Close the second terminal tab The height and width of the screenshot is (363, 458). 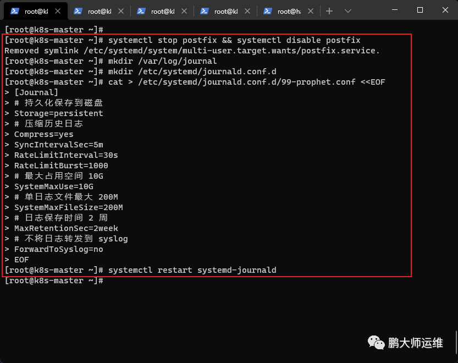tap(121, 11)
